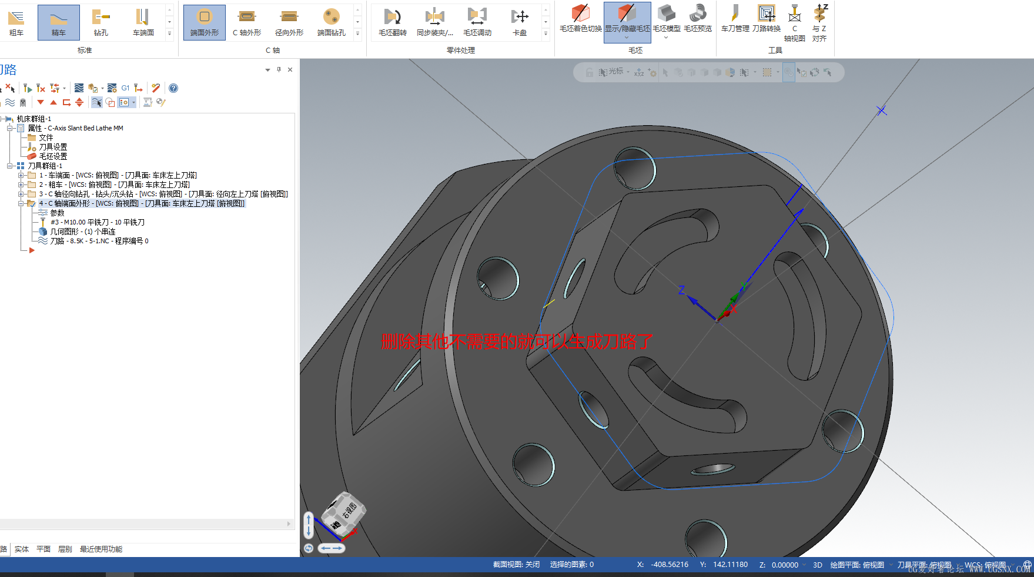
Task: Choose the 端面钻孔 tool
Action: (332, 22)
